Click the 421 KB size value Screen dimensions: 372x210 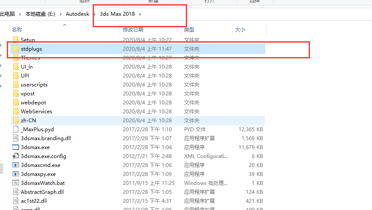254,201
